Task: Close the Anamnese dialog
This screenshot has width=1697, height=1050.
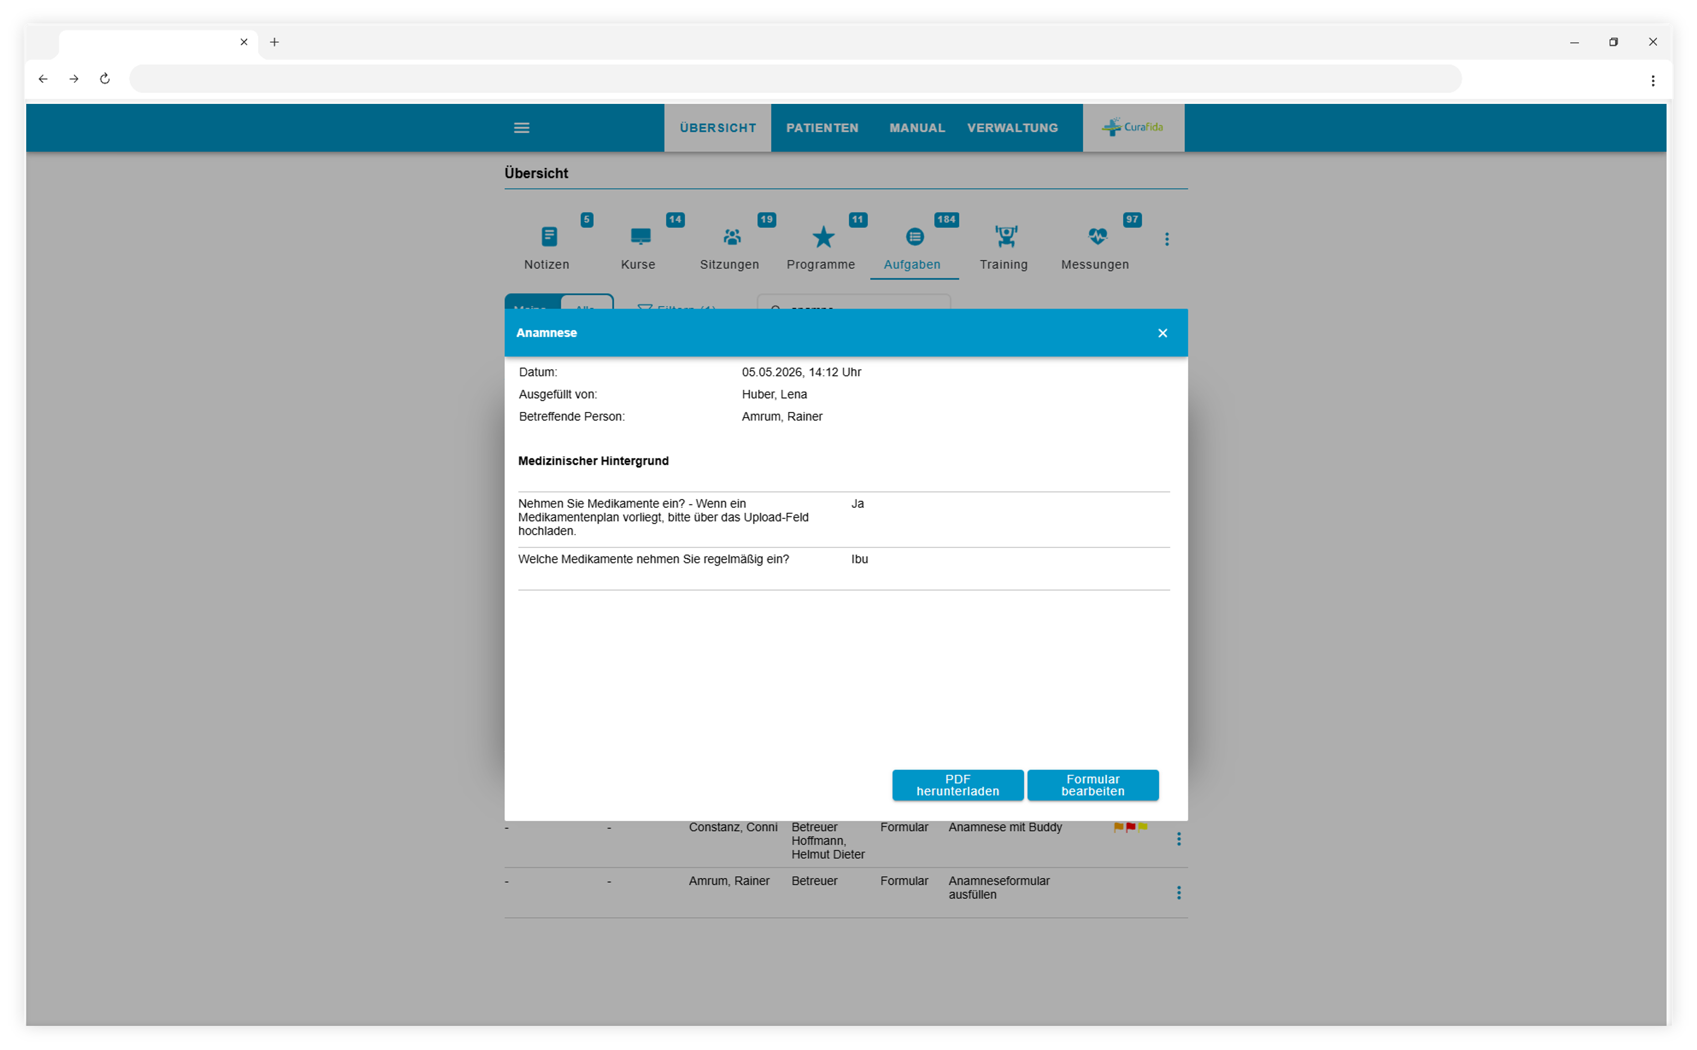Action: (x=1162, y=333)
